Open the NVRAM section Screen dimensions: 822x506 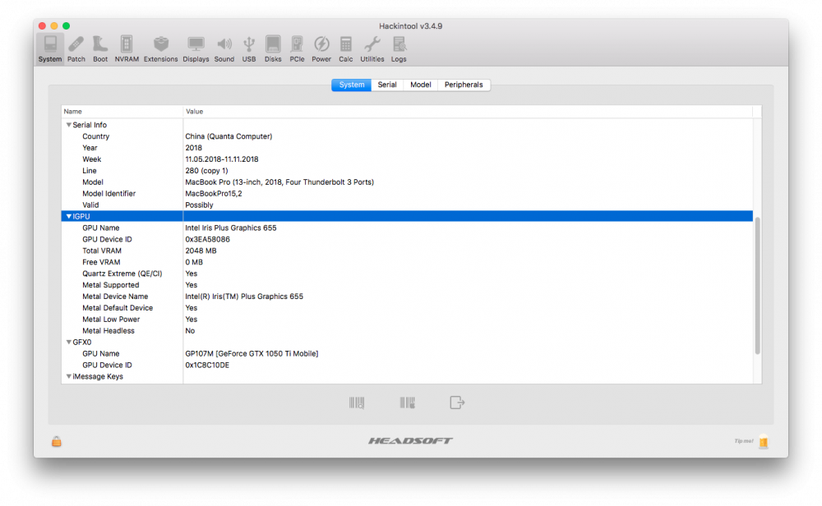pyautogui.click(x=127, y=49)
